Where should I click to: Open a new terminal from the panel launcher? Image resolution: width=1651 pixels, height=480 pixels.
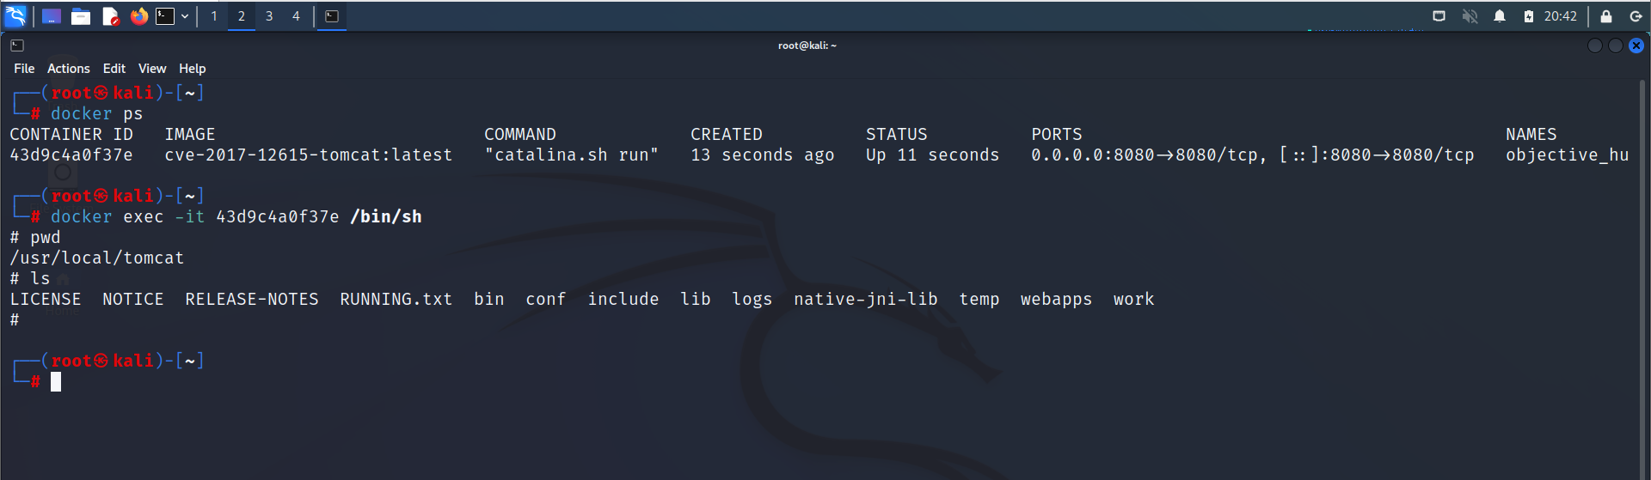click(165, 16)
